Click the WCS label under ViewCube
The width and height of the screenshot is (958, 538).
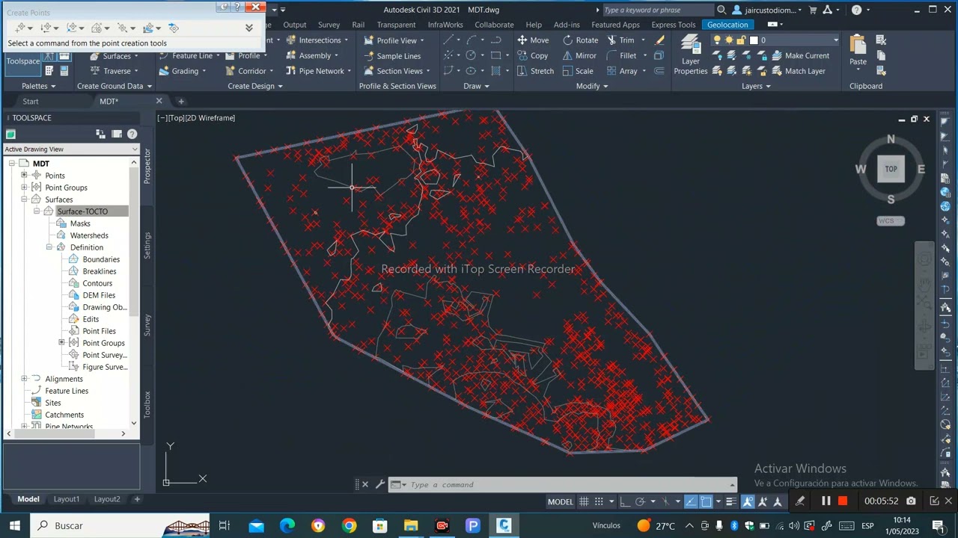[891, 221]
